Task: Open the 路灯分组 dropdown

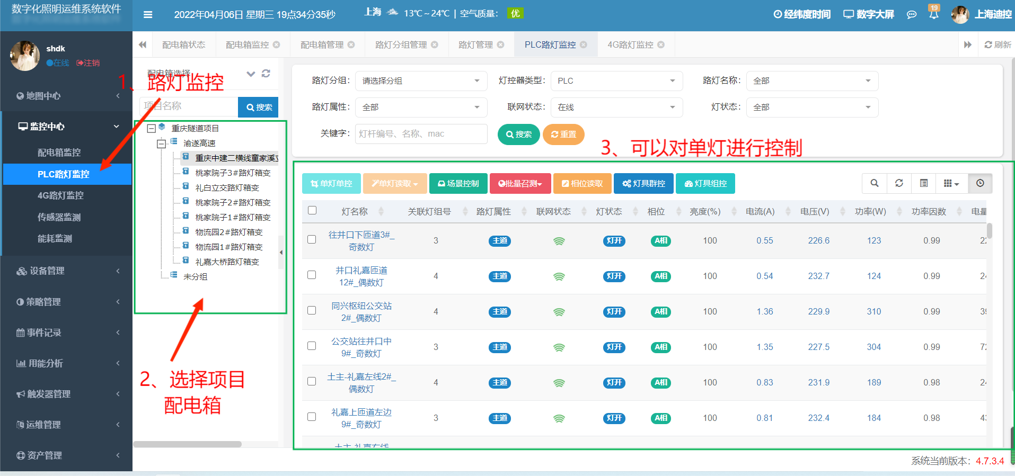Action: 421,81
